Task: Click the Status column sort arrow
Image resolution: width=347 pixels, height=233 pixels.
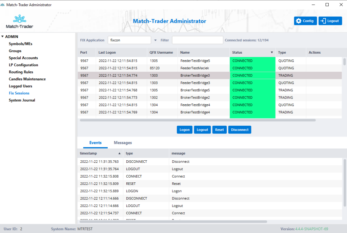Action: (x=272, y=52)
